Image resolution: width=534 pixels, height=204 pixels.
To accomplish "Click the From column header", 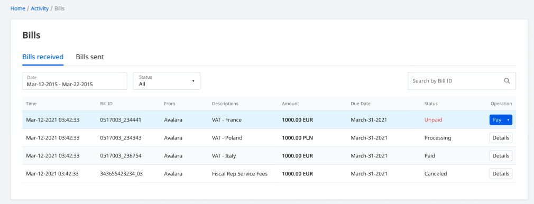I will [x=169, y=104].
